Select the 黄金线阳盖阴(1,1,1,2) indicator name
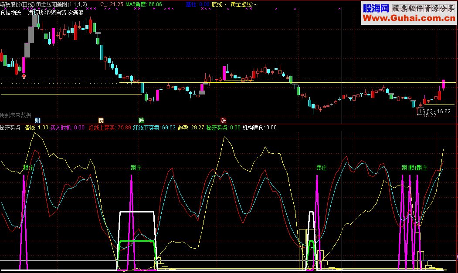 coord(61,4)
